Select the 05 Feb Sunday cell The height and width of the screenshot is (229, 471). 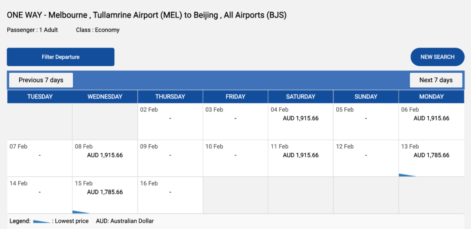point(365,121)
